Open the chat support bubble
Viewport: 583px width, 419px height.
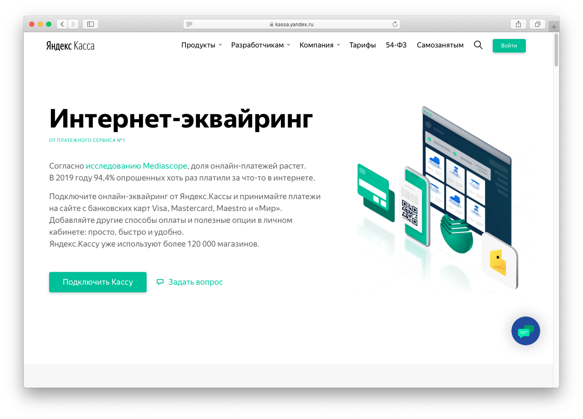point(525,331)
